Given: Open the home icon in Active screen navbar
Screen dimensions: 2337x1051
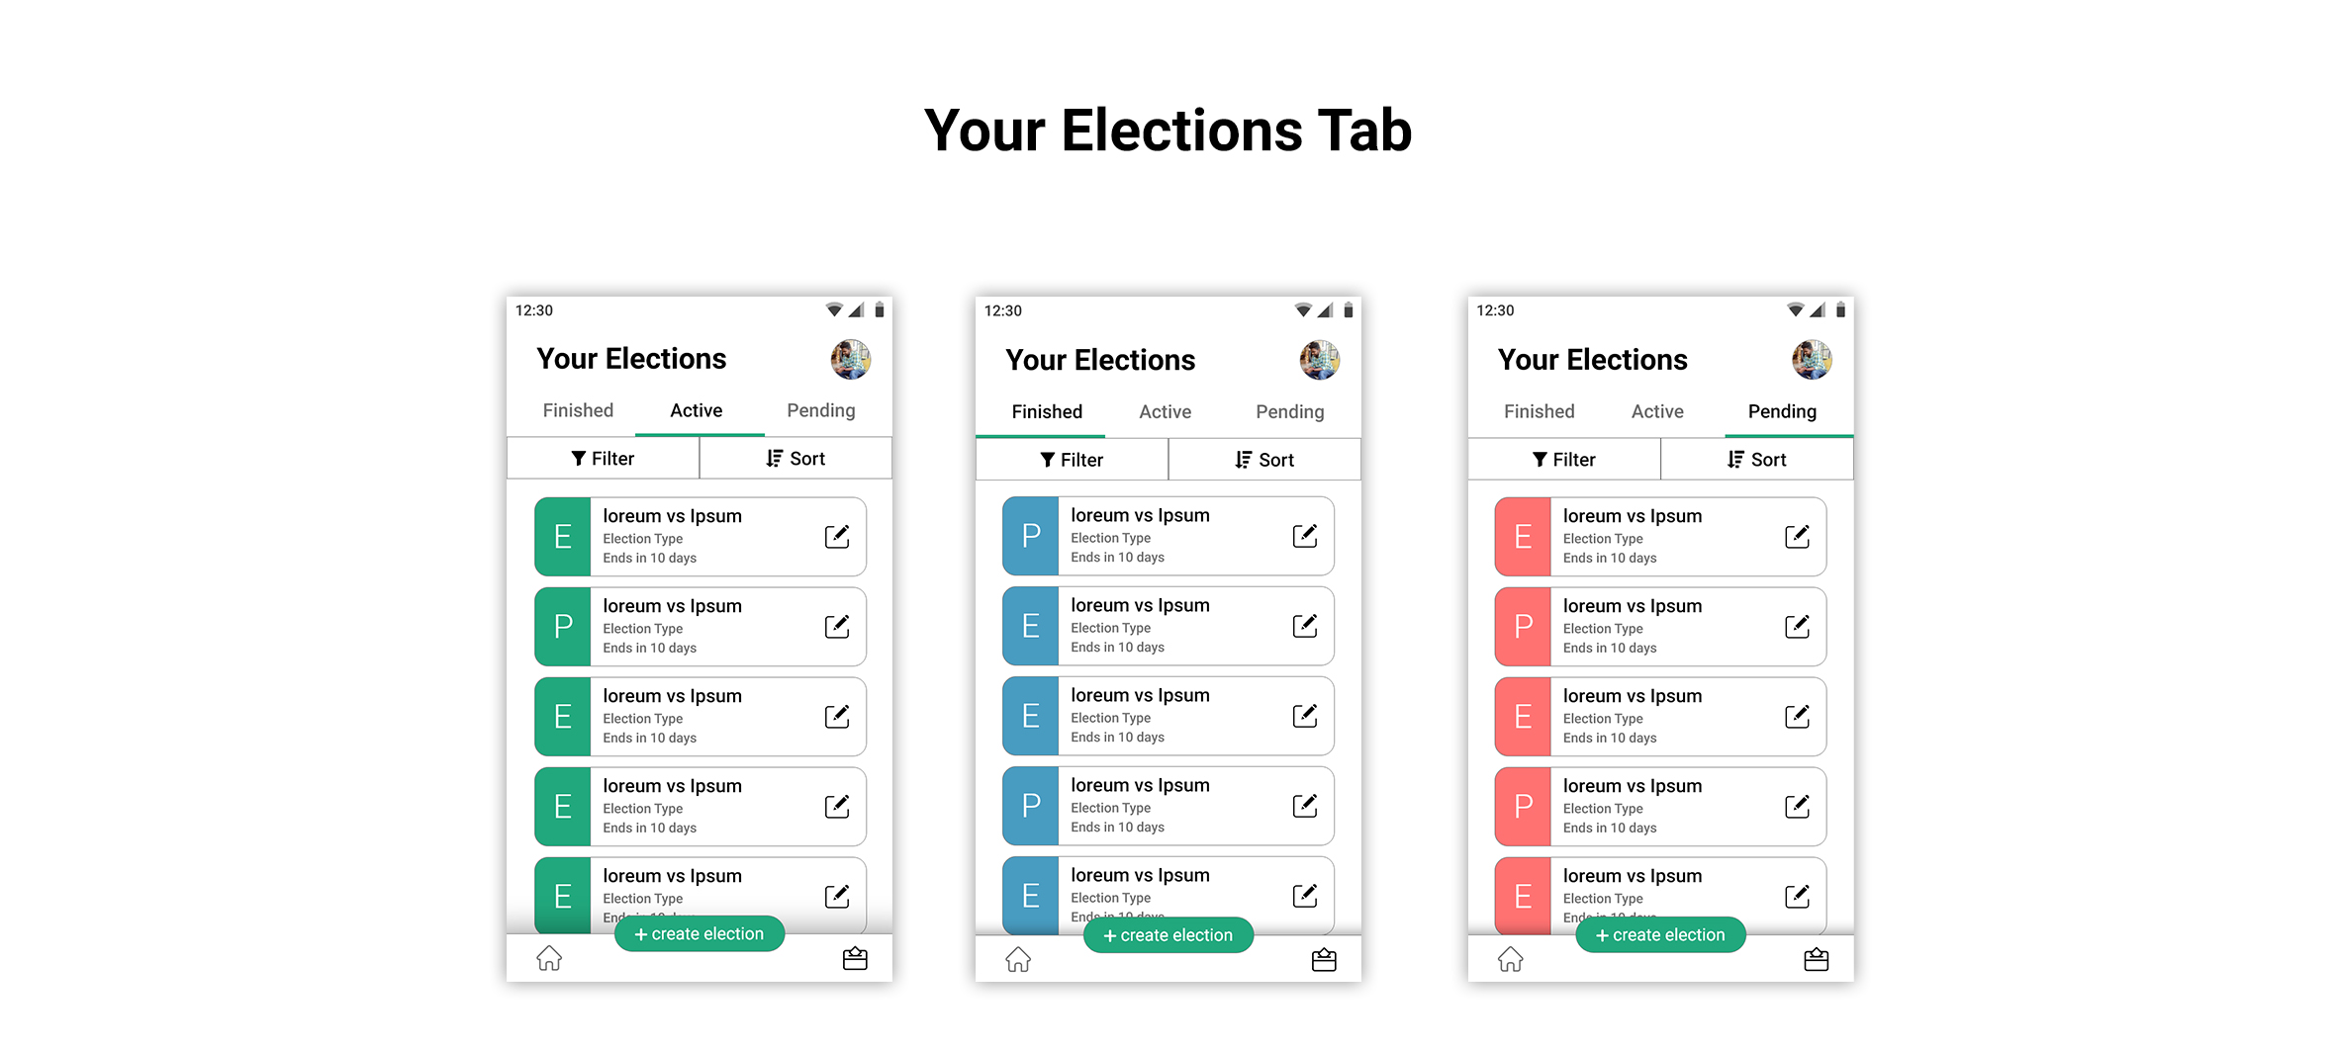Looking at the screenshot, I should click(549, 958).
